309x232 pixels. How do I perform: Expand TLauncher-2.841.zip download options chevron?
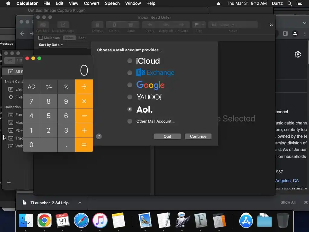pos(80,203)
